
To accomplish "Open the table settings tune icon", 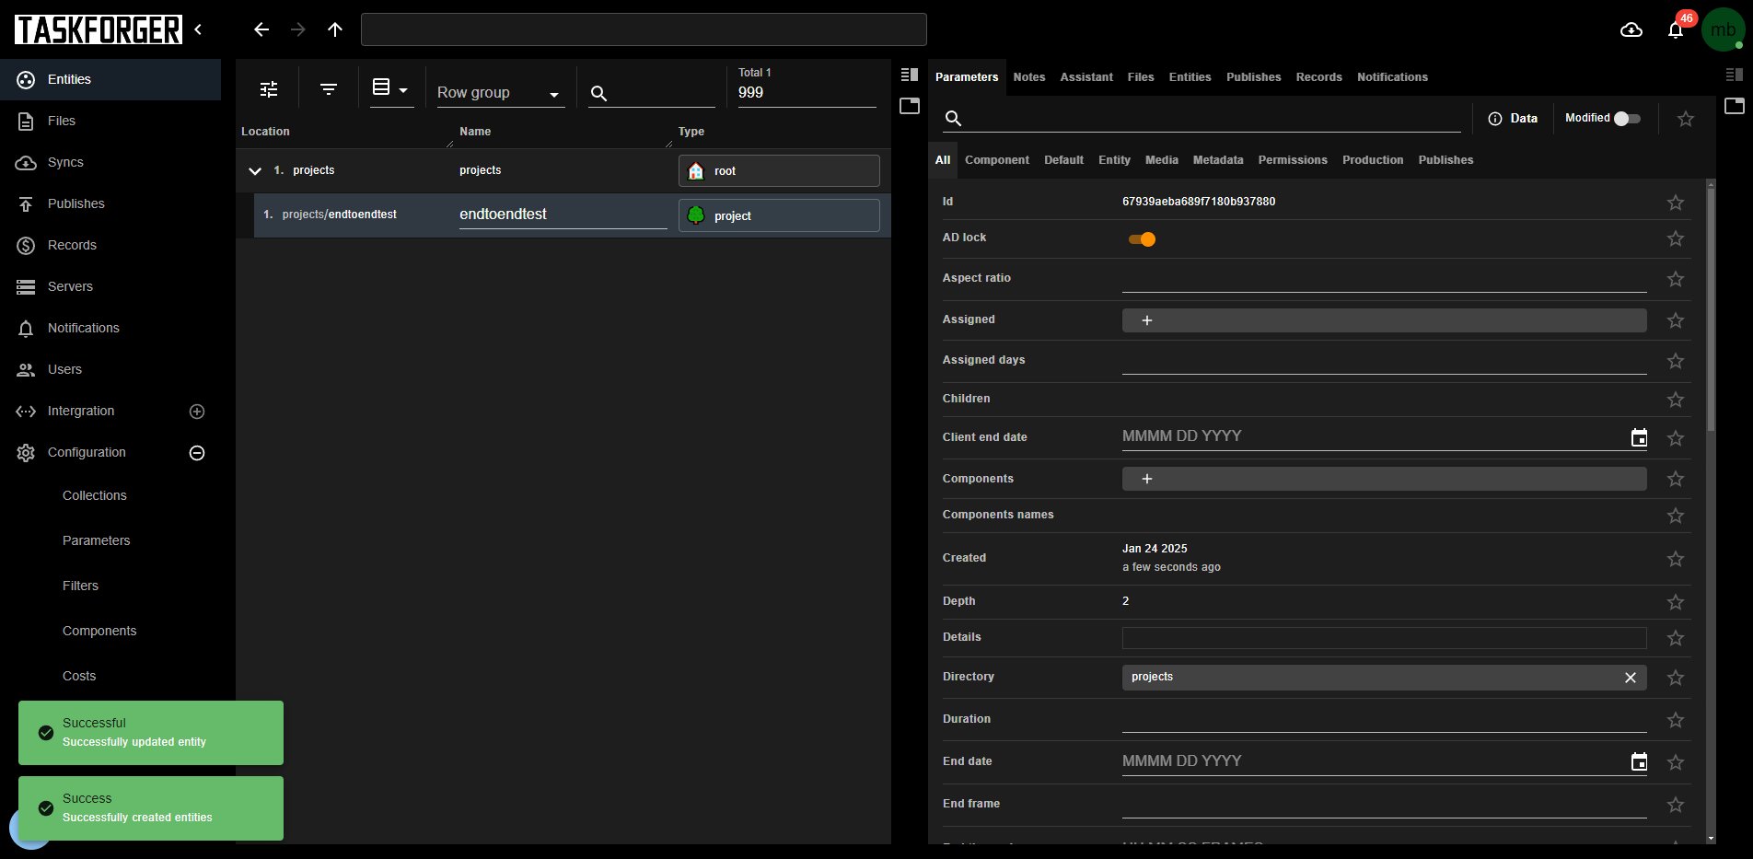I will click(x=269, y=89).
